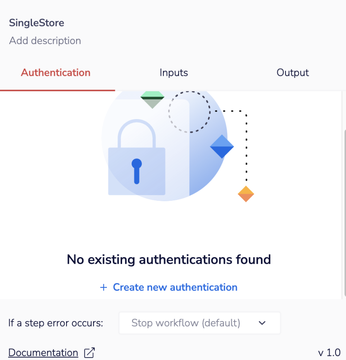346x360 pixels.
Task: Select the blue diamond in the illustration
Action: click(x=222, y=147)
